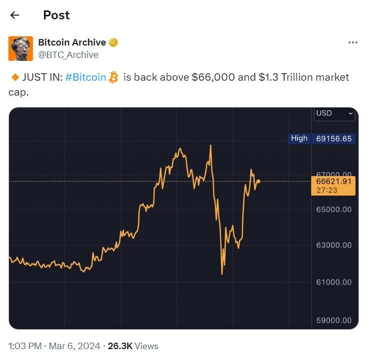Click the Bitcoin Archive display name
This screenshot has height=360, width=369.
(x=72, y=43)
